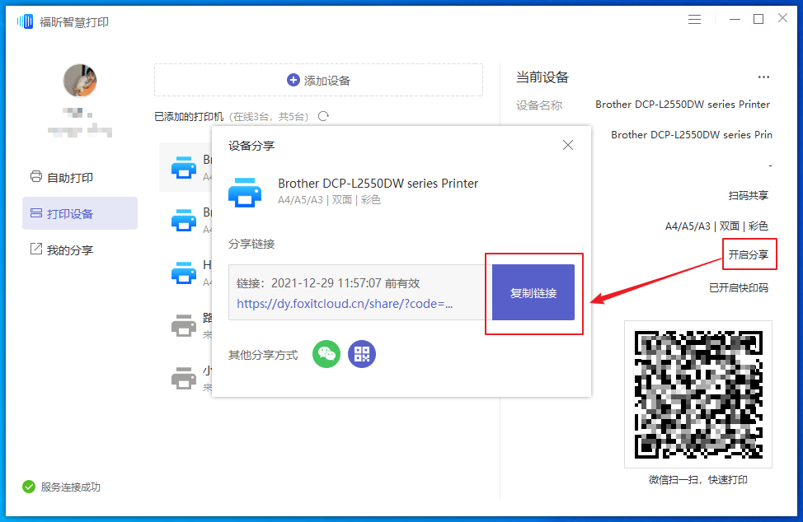Open the purple mini-program QR share icon
This screenshot has height=522, width=803.
(x=361, y=354)
